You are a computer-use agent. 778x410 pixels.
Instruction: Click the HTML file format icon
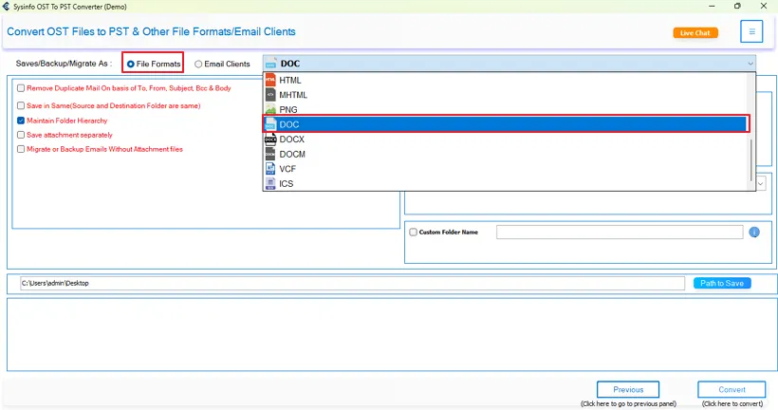[270, 80]
